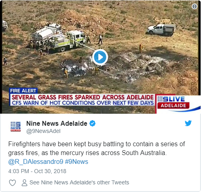Screen dimensions: 201x192
Task: Visit the @9NewsAdel handle
Action: click(43, 131)
